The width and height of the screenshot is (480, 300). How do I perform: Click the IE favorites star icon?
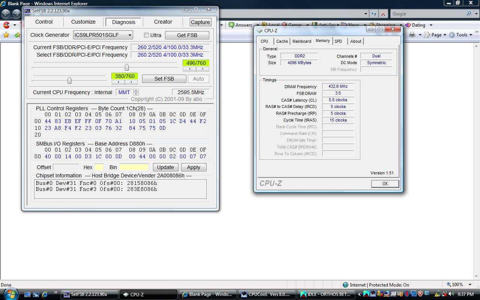pyautogui.click(x=6, y=35)
